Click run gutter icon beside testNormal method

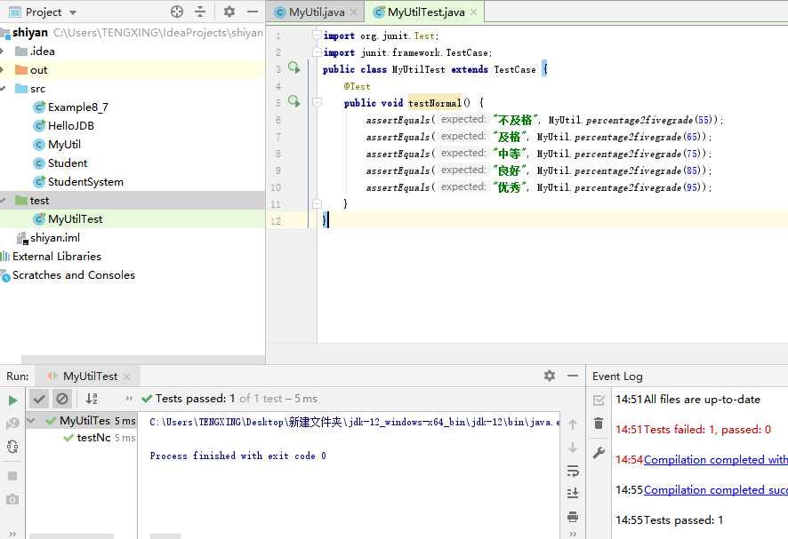[294, 101]
